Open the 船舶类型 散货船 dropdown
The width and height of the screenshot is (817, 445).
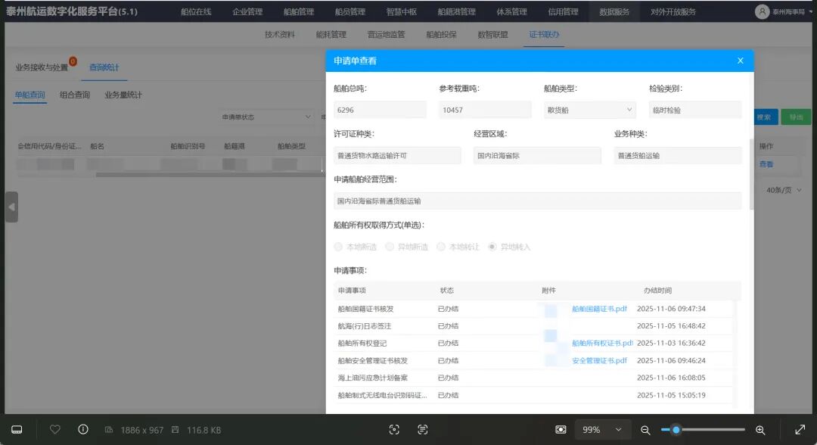[590, 110]
